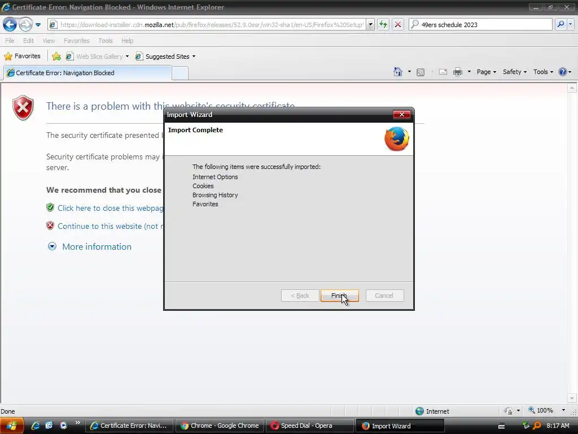This screenshot has width=578, height=434.
Task: Click here to close this webpage link
Action: (x=110, y=208)
